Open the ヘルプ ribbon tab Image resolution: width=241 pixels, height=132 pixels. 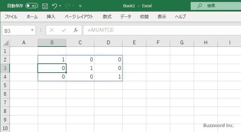[x=180, y=16]
